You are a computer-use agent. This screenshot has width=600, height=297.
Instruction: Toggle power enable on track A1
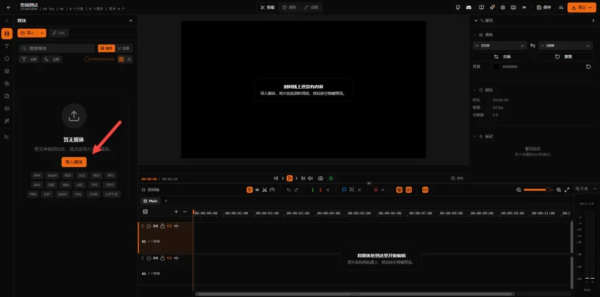pyautogui.click(x=148, y=258)
